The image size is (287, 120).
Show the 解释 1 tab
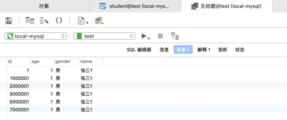click(x=204, y=50)
